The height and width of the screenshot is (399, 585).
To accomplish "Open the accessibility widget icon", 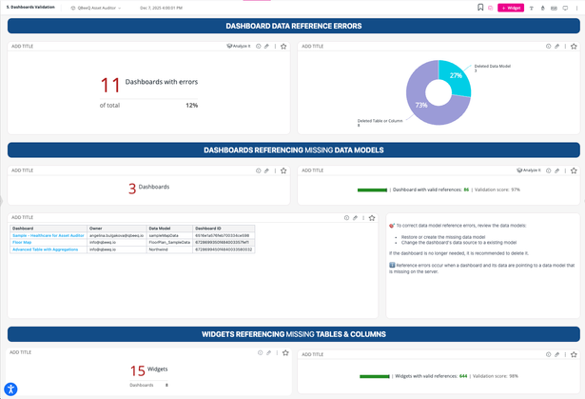I will 10,389.
